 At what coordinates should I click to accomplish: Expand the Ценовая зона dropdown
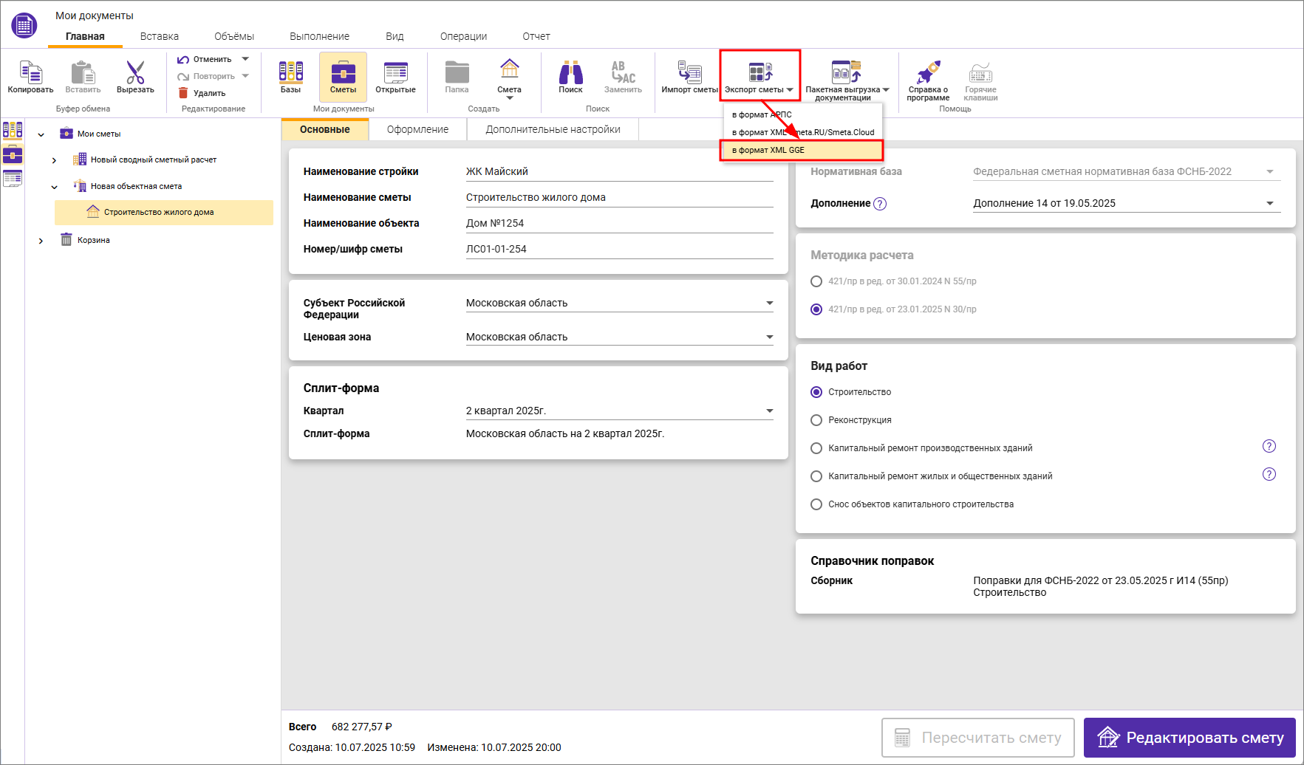(x=769, y=337)
